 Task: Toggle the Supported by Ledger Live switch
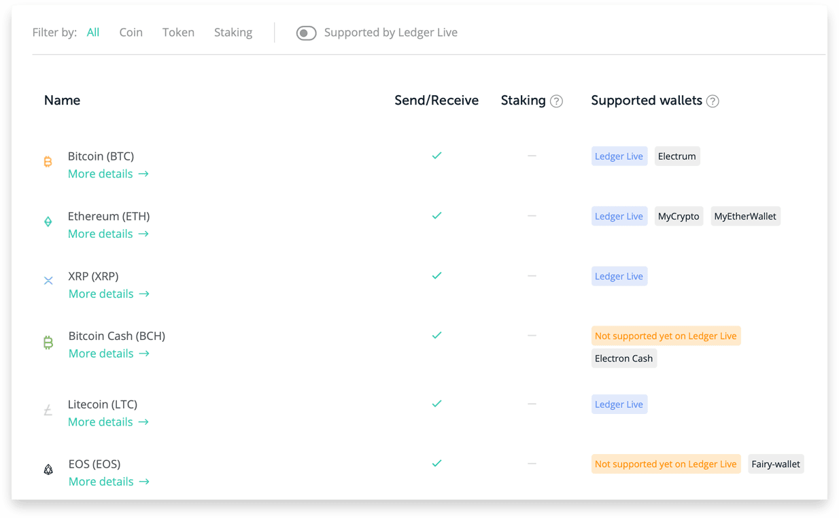tap(306, 33)
